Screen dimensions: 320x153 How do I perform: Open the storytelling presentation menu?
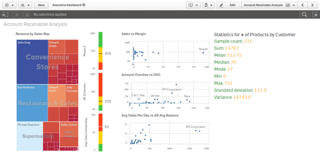[x=193, y=5]
